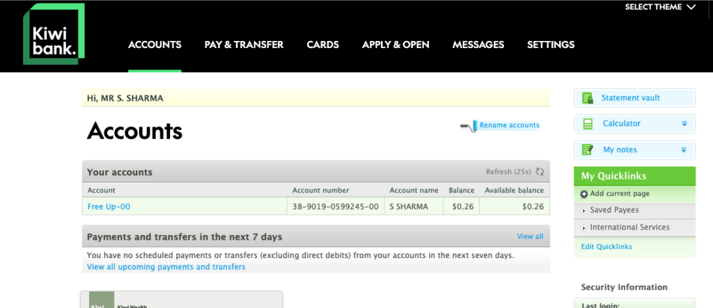This screenshot has width=713, height=308.
Task: Expand the My notes panel arrow
Action: pos(684,149)
